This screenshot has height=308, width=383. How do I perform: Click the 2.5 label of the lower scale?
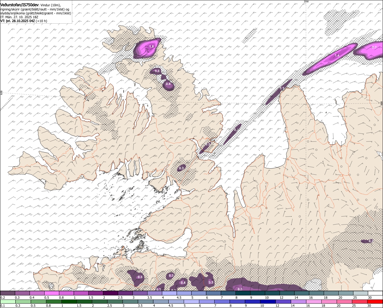[110, 306]
